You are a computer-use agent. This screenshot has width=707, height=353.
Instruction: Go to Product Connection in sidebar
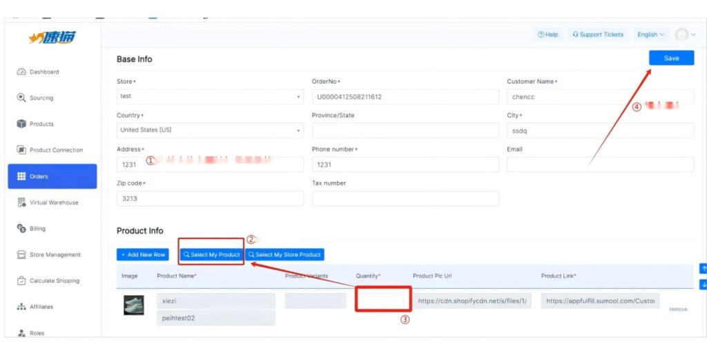pos(55,150)
